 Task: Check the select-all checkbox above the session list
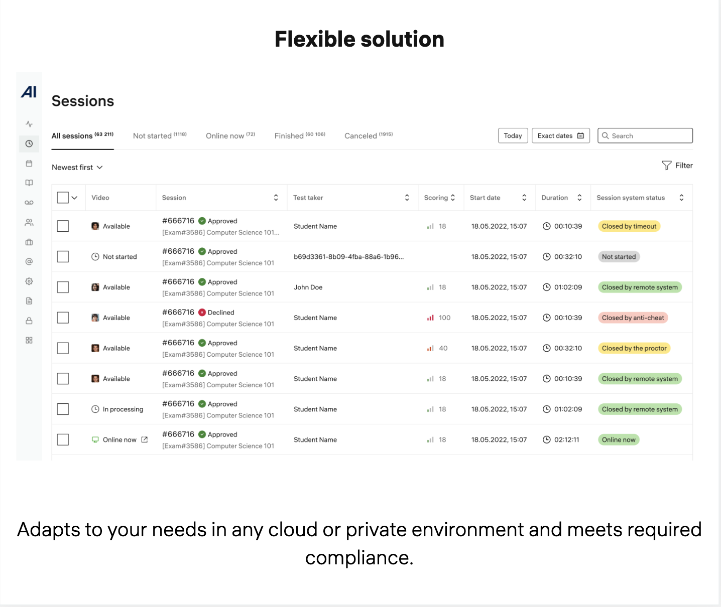pyautogui.click(x=63, y=197)
